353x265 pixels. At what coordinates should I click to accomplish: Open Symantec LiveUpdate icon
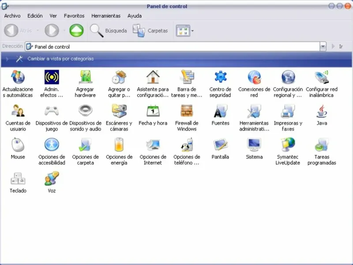pyautogui.click(x=288, y=145)
